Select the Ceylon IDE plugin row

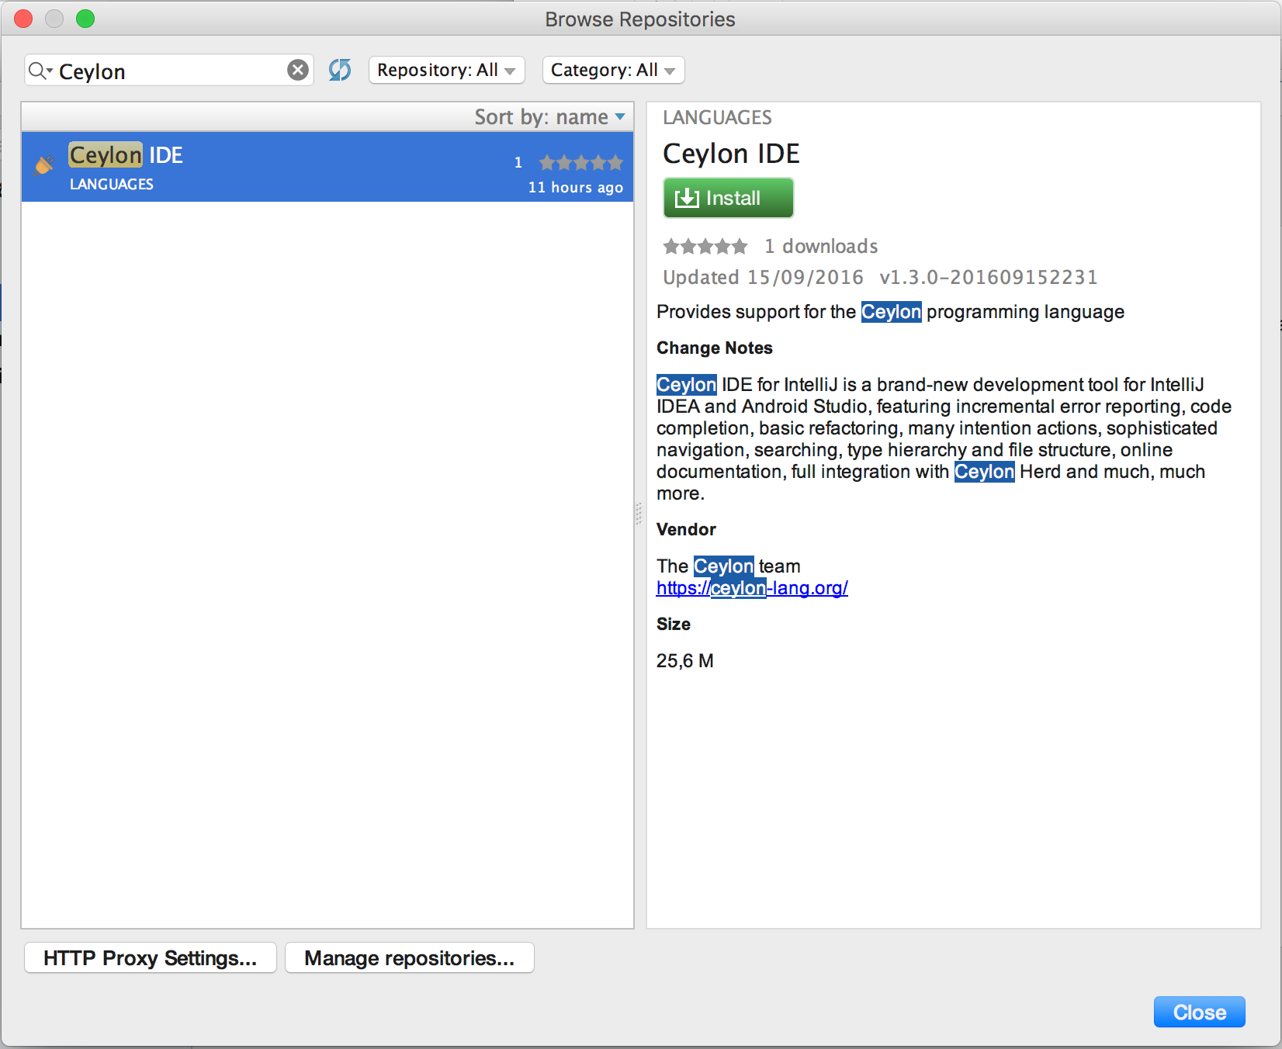tap(327, 167)
